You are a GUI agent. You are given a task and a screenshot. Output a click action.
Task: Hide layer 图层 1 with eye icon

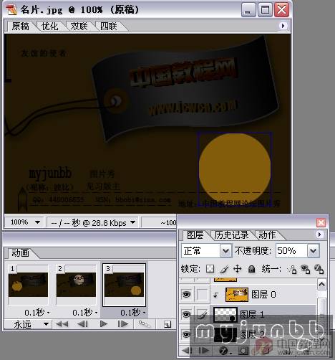186,314
